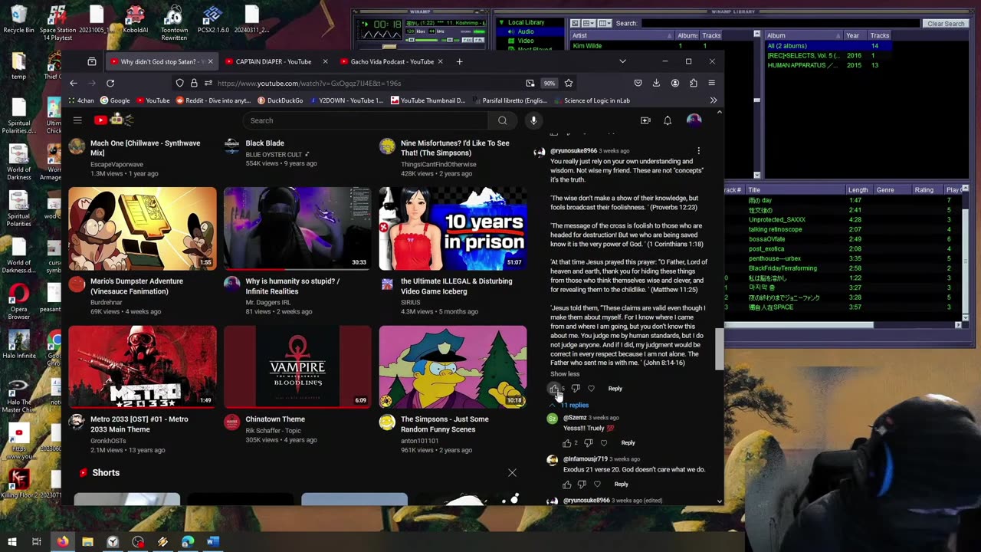Image resolution: width=981 pixels, height=552 pixels.
Task: Collapse comment with Show less
Action: pos(565,374)
